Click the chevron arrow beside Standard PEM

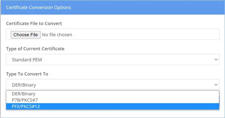(x=216, y=59)
